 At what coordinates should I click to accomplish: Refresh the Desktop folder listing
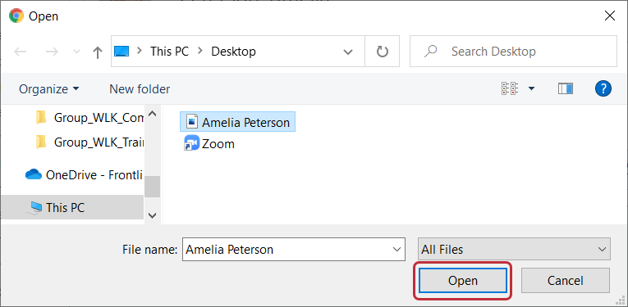coord(383,52)
